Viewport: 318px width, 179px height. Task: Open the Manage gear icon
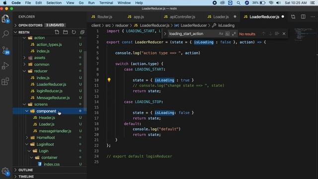click(x=5, y=172)
